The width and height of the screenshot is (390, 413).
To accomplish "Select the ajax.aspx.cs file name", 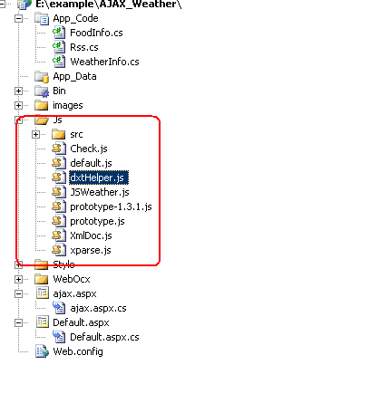I will (x=98, y=308).
